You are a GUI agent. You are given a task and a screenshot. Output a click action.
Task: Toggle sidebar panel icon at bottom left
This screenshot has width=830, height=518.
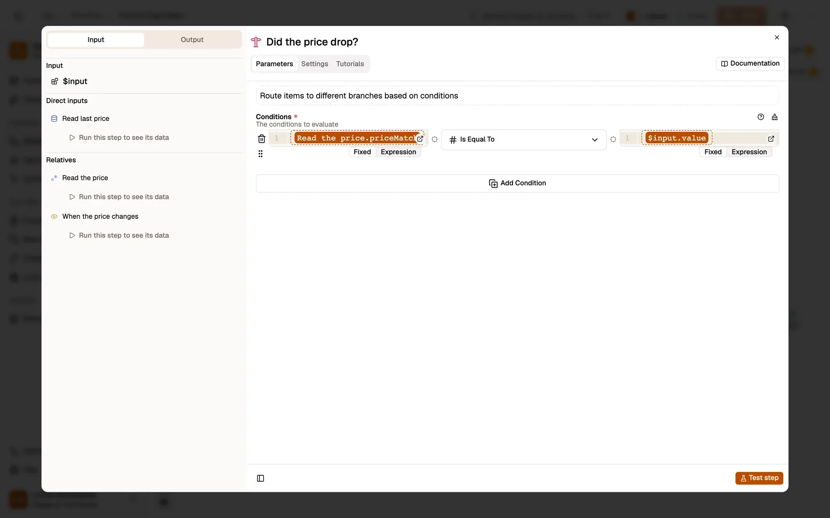tap(261, 478)
